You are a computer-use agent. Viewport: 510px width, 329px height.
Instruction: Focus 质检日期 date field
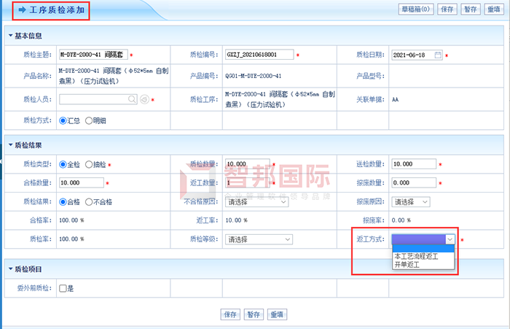tap(417, 55)
